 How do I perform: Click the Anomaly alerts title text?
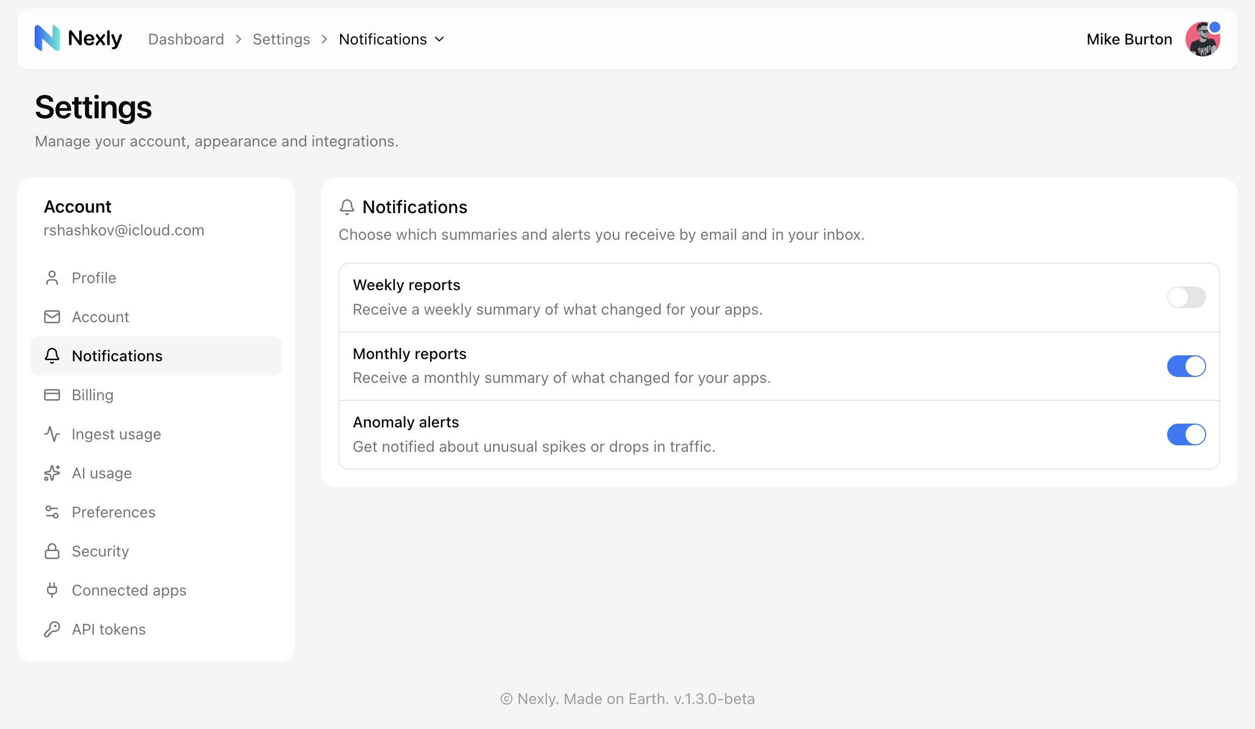point(406,422)
